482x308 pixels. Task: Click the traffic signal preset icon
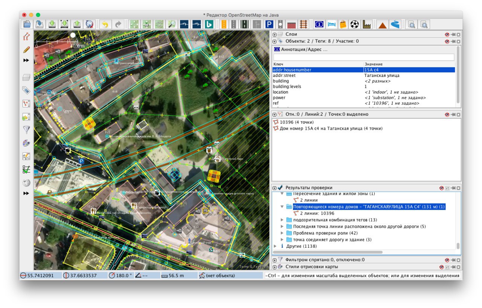280,25
